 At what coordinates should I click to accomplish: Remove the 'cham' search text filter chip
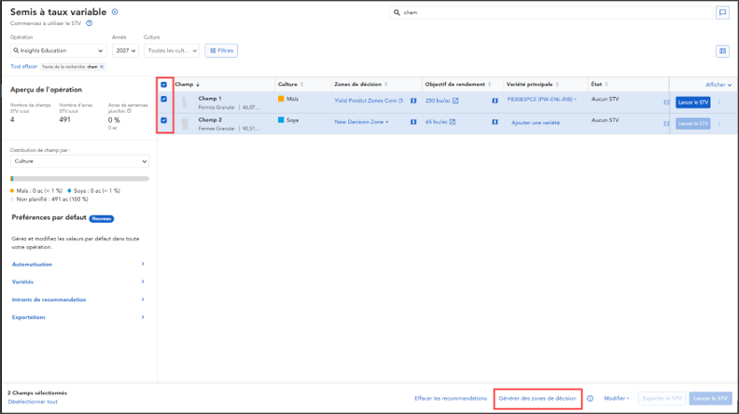102,67
